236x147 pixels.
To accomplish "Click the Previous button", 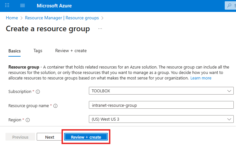I will 20,137.
